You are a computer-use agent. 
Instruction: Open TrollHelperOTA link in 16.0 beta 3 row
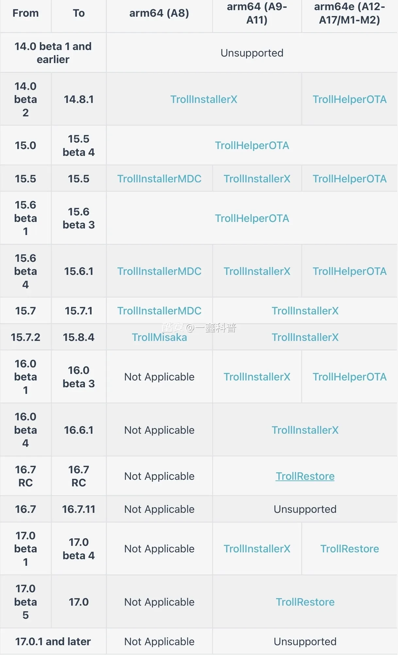349,377
